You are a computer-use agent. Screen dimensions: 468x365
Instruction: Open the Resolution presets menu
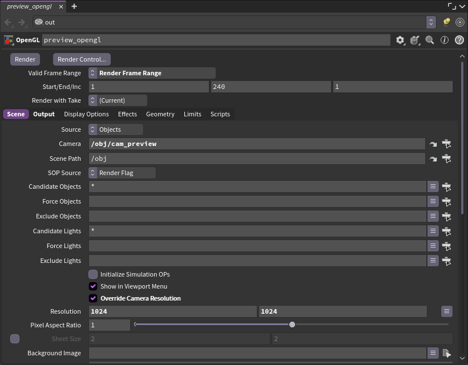[x=446, y=311]
